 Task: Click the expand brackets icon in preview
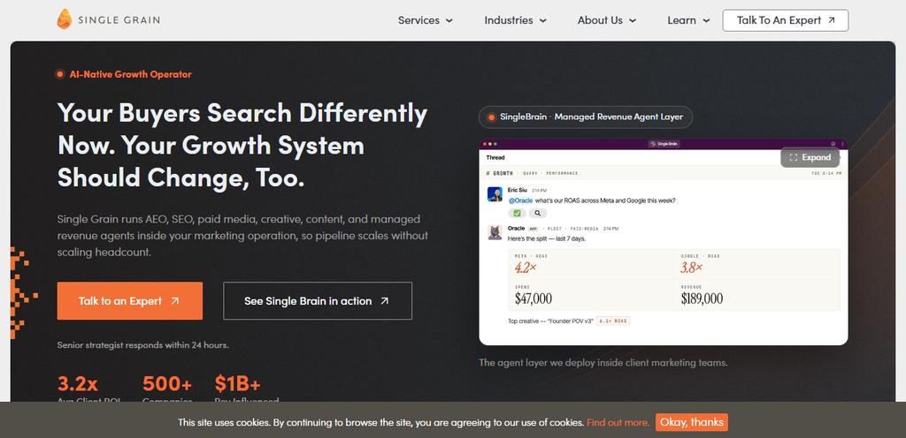coord(794,157)
